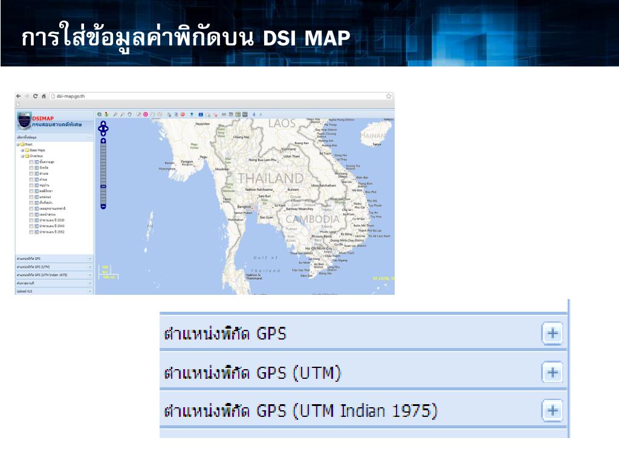619x464 pixels.
Task: Expand the Base Maps folder
Action: [x=22, y=150]
